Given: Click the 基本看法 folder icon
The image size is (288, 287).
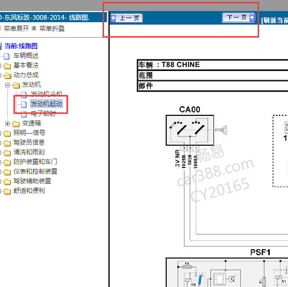Looking at the screenshot, I should point(7,66).
